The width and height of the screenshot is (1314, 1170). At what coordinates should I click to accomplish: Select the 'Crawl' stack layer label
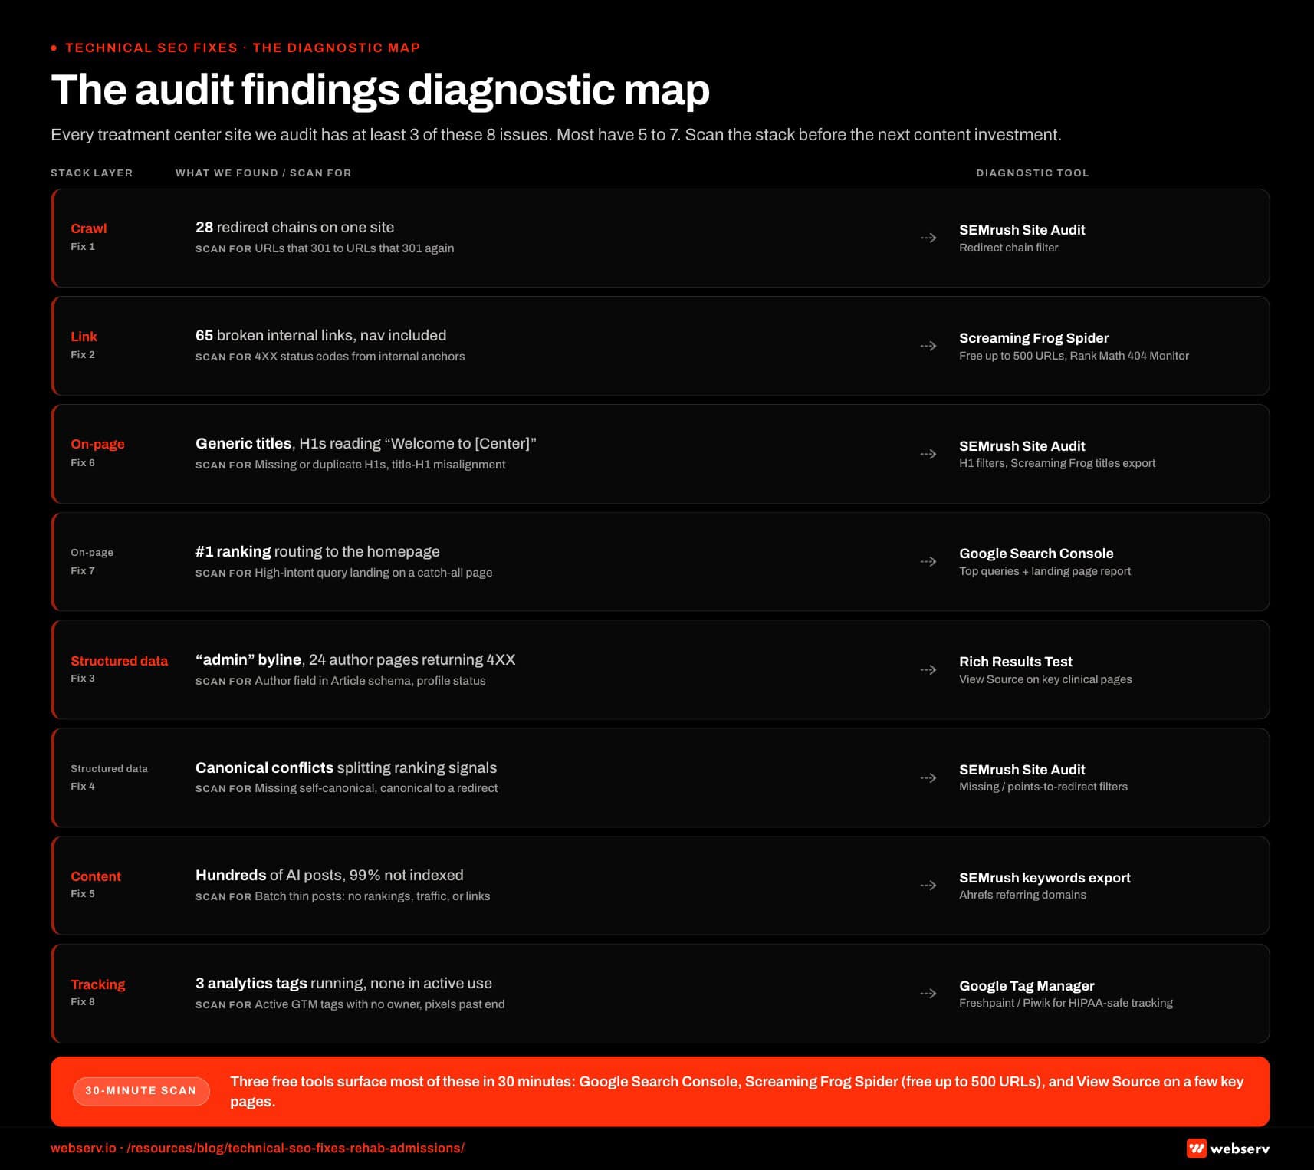[x=89, y=228]
